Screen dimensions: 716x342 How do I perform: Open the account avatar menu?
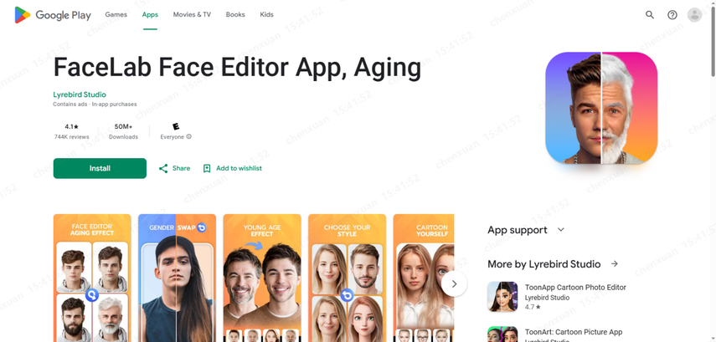point(694,14)
